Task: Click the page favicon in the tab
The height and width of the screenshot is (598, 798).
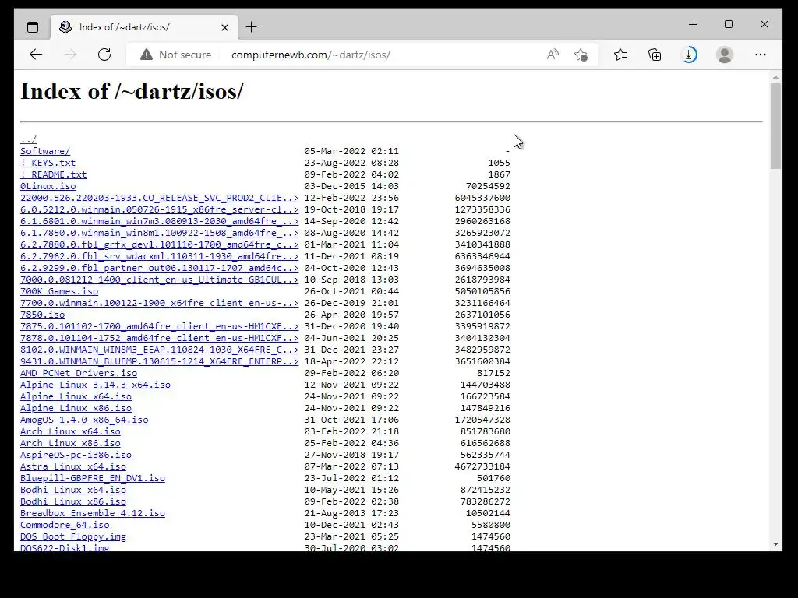Action: (65, 27)
